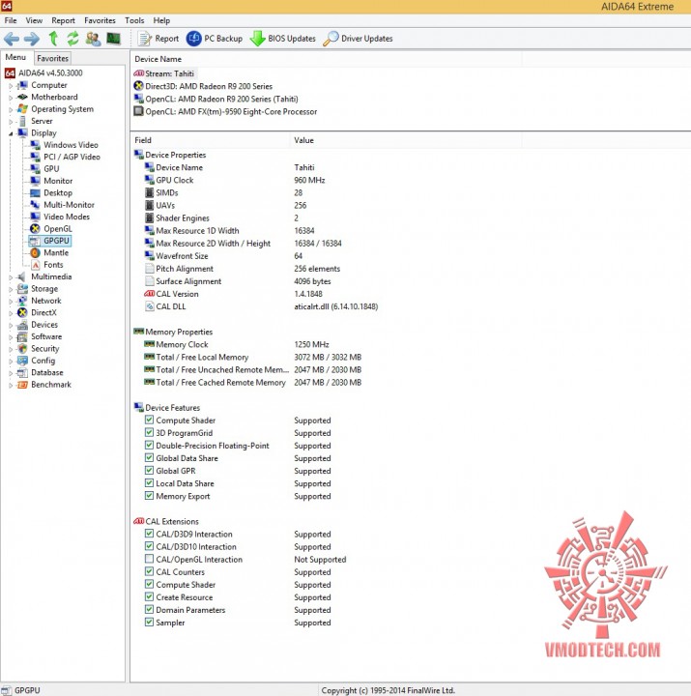The height and width of the screenshot is (696, 691).
Task: Open the Favorites menu
Action: click(x=100, y=20)
